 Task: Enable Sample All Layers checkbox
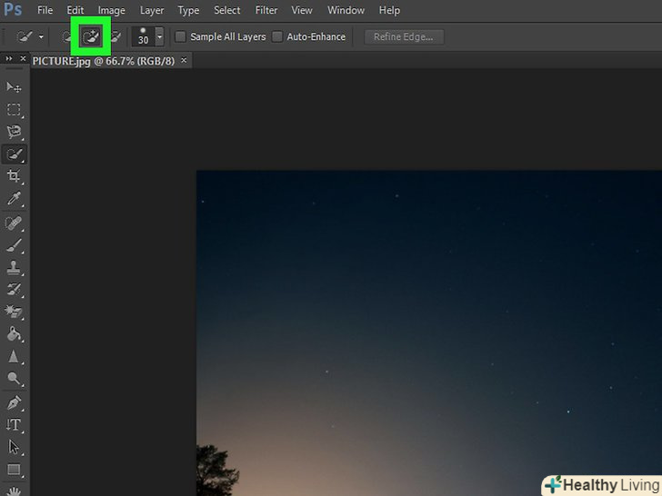click(x=180, y=36)
